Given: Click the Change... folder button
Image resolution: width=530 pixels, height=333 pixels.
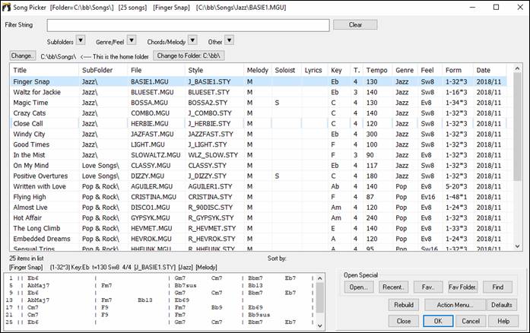Looking at the screenshot, I should (23, 55).
